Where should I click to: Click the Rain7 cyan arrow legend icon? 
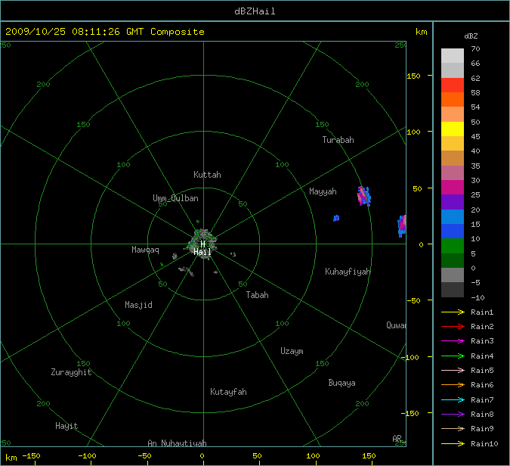click(453, 399)
